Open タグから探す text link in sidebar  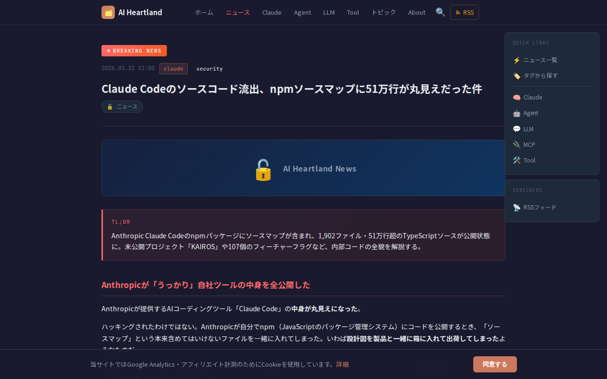point(541,76)
